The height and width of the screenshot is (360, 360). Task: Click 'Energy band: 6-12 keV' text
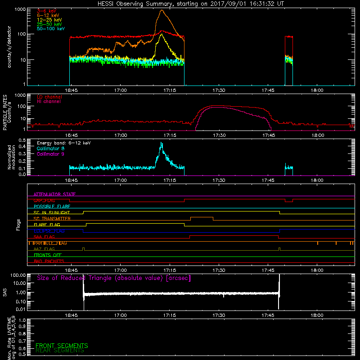point(64,143)
